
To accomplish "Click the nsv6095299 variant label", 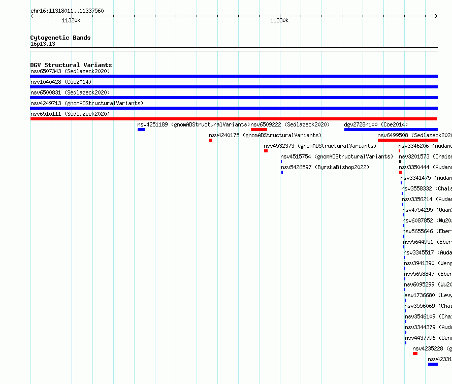I will click(x=428, y=284).
